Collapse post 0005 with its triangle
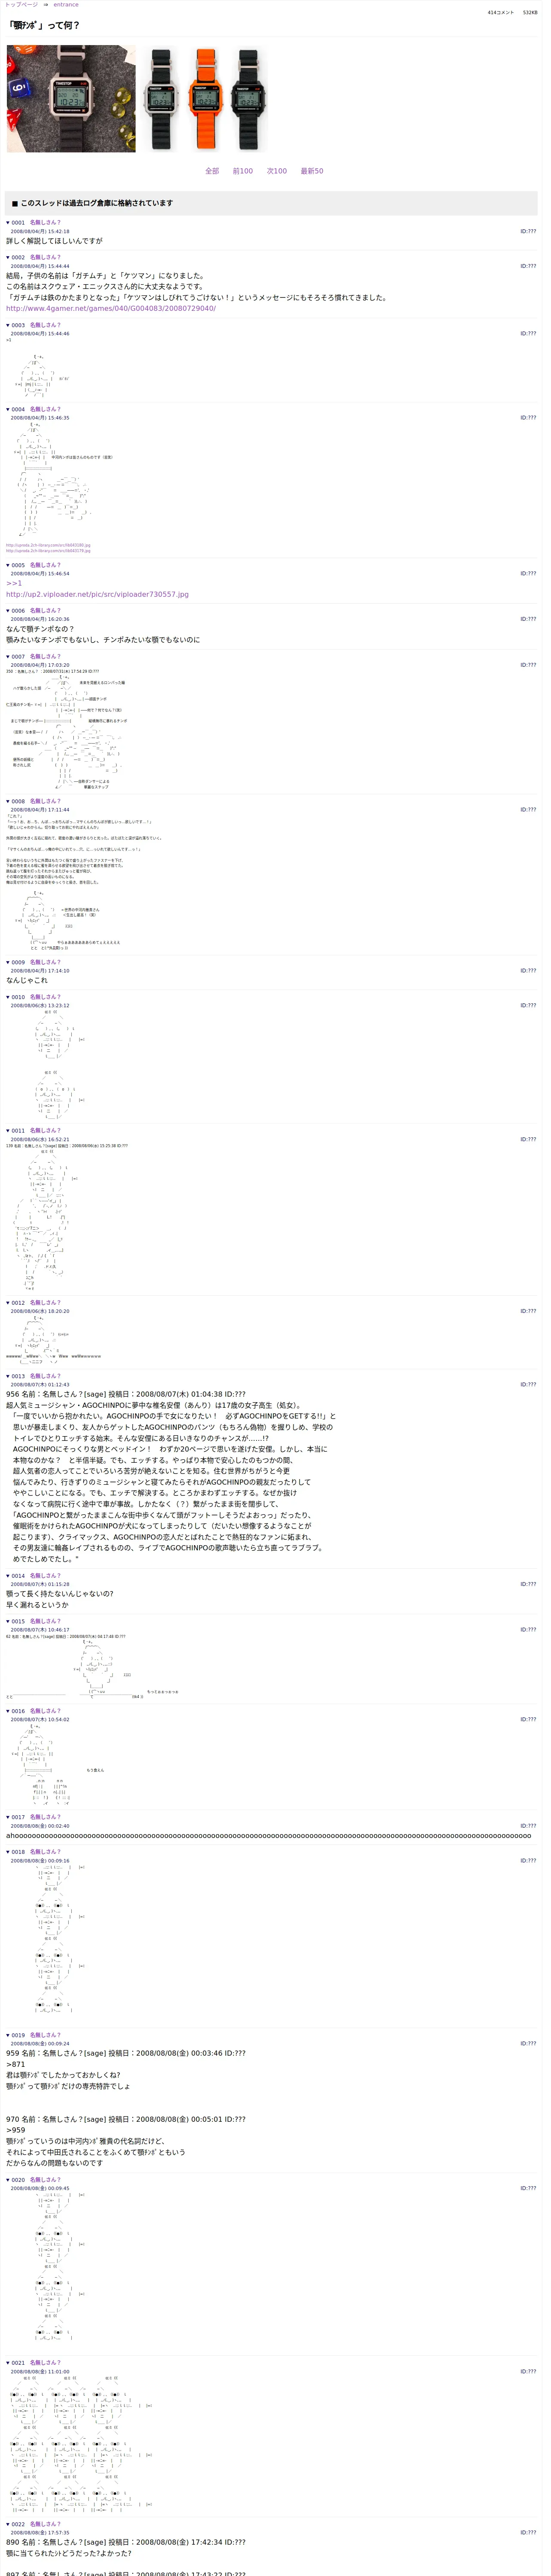Image resolution: width=551 pixels, height=2576 pixels. 8,565
